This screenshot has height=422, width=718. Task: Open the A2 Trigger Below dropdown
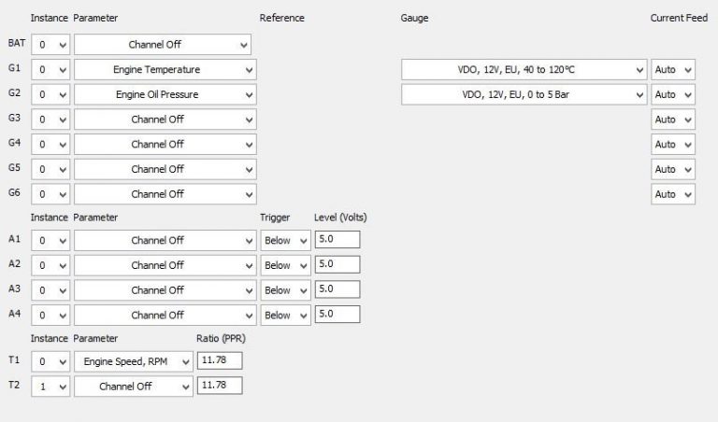click(286, 266)
